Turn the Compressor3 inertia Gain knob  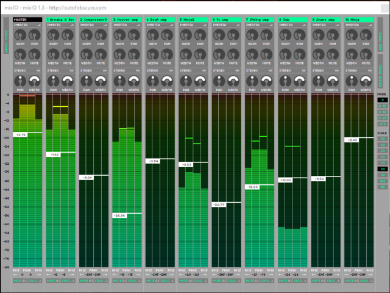coord(87,35)
